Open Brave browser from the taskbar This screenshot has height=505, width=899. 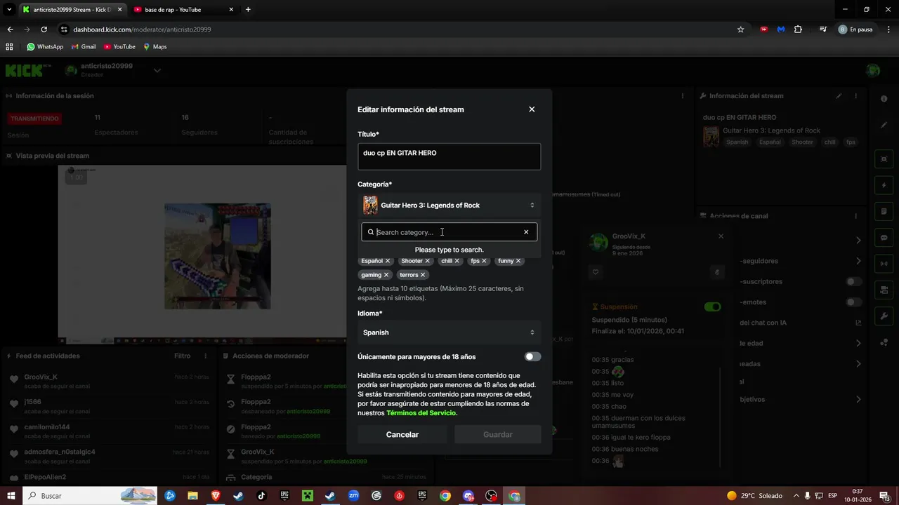216,496
